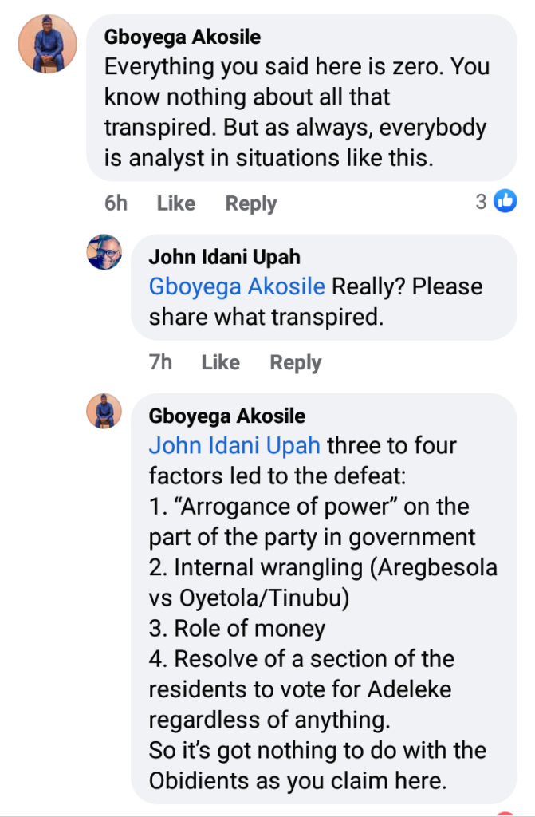Screen dimensions: 535x817
Task: Like John Idani Upah's reply
Action: tap(220, 363)
